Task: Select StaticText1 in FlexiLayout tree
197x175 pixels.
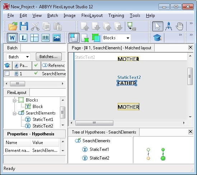Action: [x=43, y=120]
